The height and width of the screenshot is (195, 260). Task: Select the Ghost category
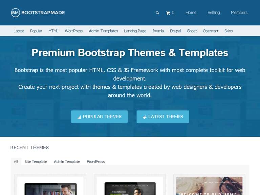click(x=192, y=31)
